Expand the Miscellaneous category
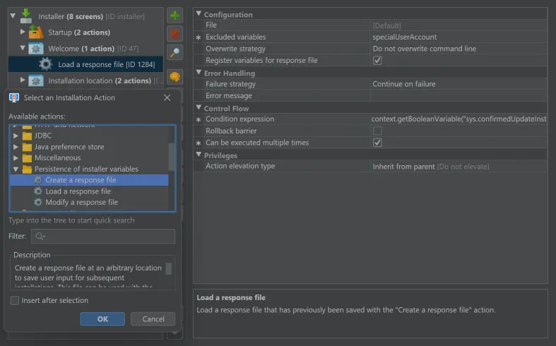Image resolution: width=556 pixels, height=346 pixels. point(16,157)
